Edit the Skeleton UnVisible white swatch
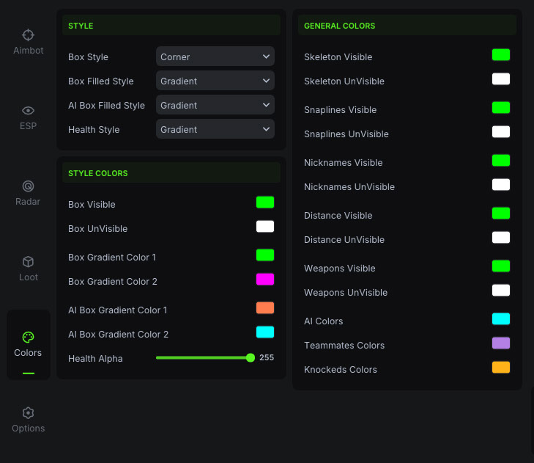534x463 pixels. pyautogui.click(x=501, y=79)
